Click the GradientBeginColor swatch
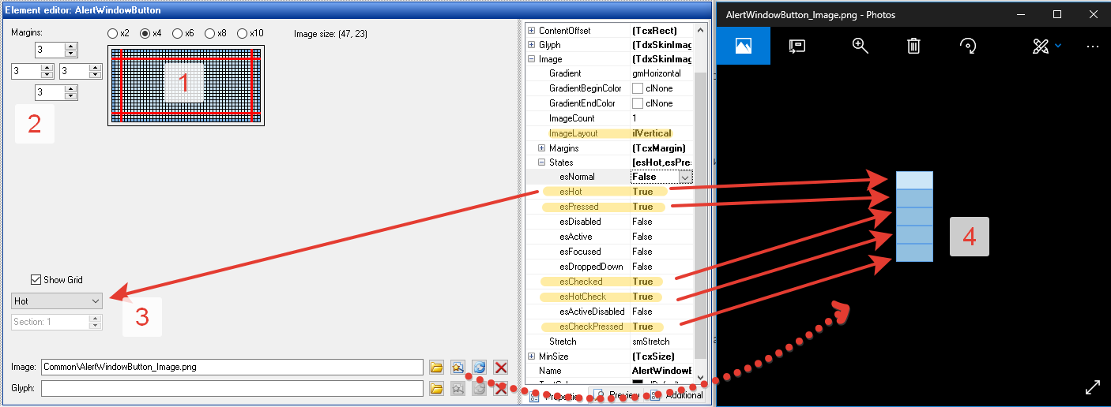This screenshot has width=1111, height=407. pyautogui.click(x=637, y=88)
